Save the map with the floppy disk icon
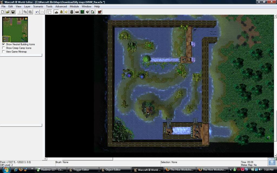 (13, 12)
